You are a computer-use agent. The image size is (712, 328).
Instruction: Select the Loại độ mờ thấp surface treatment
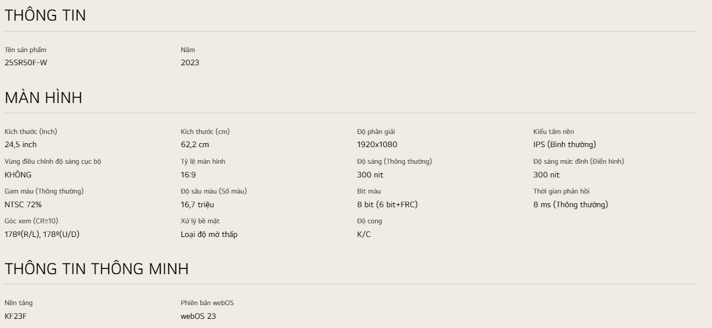click(209, 234)
